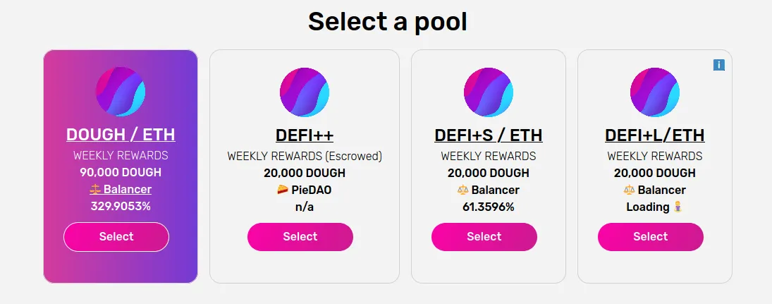Screen dimensions: 772x304
Task: Click the pie slice icon next to PieDAO
Action: (x=283, y=190)
